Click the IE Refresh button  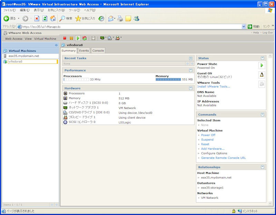point(45,19)
